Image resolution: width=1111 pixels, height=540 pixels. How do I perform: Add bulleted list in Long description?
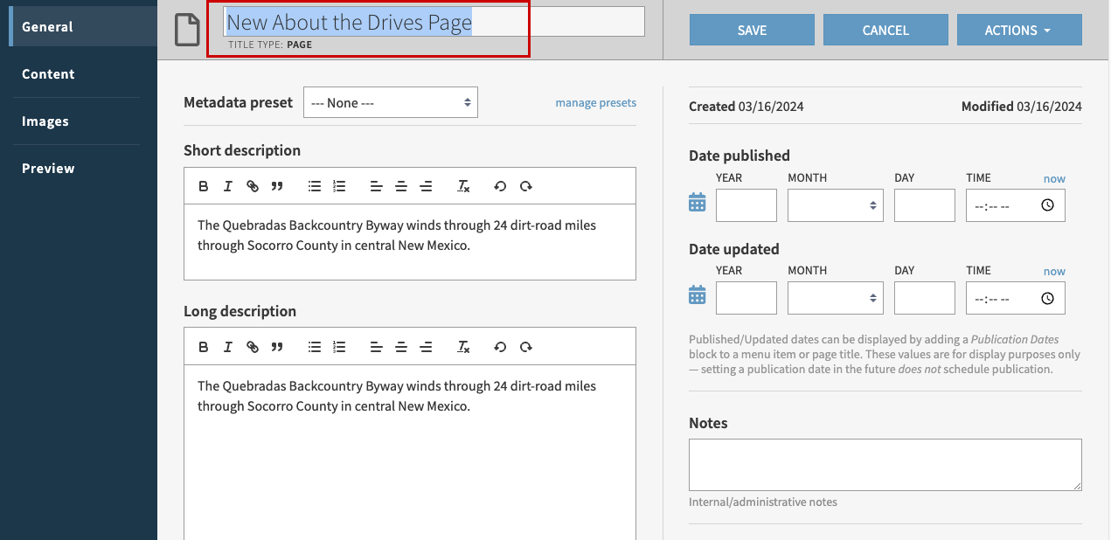pos(315,347)
